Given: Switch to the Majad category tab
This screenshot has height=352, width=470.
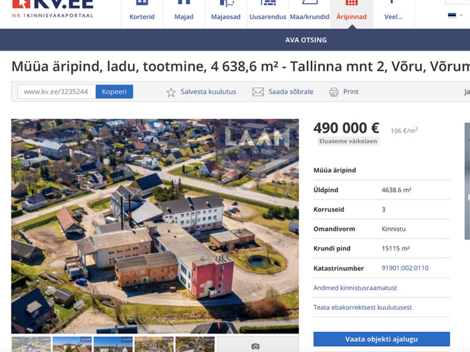Looking at the screenshot, I should (184, 13).
